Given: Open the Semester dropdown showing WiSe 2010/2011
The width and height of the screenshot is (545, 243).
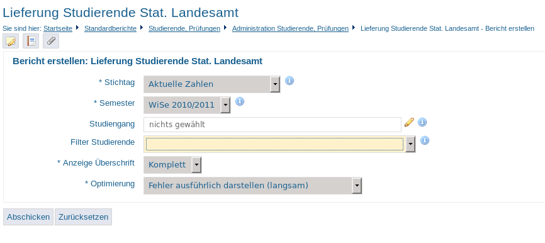Looking at the screenshot, I should pos(187,105).
